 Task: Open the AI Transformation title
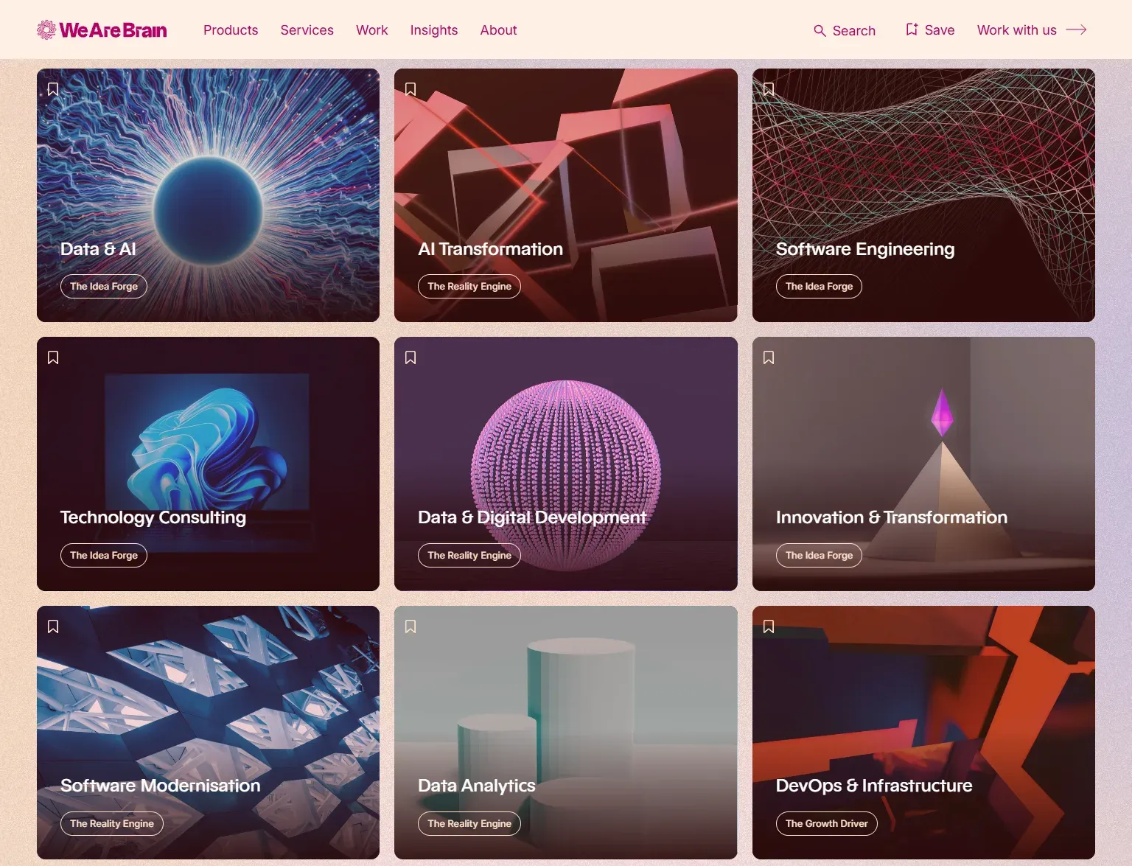490,249
